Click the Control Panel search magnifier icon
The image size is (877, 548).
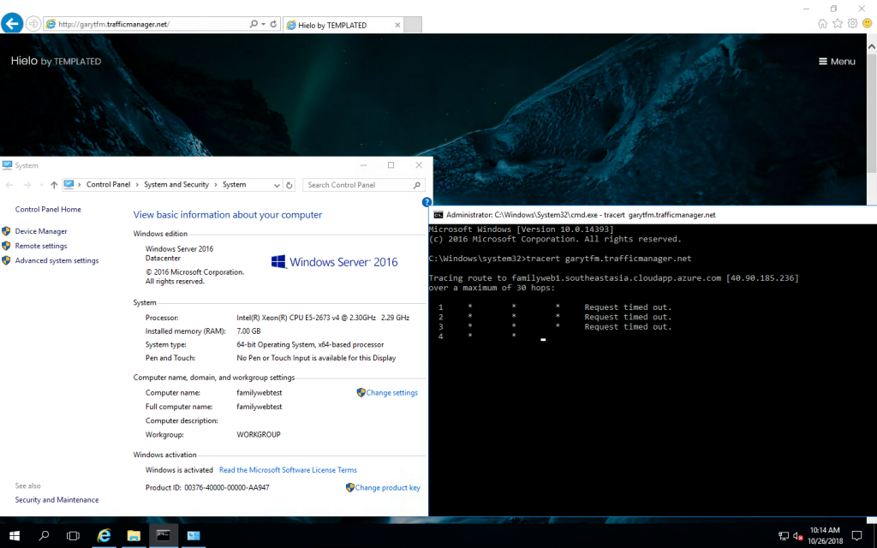point(417,185)
